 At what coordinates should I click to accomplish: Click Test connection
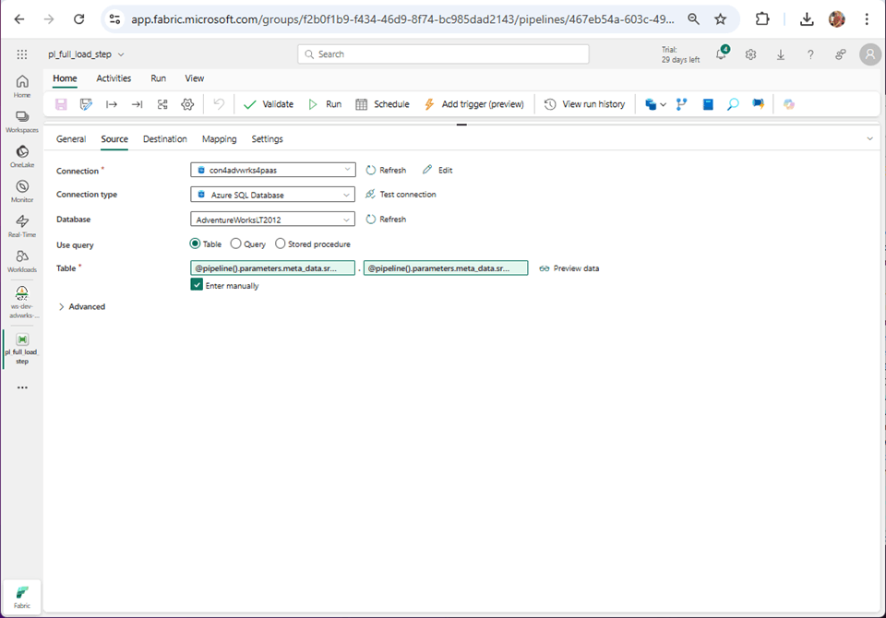pyautogui.click(x=401, y=195)
